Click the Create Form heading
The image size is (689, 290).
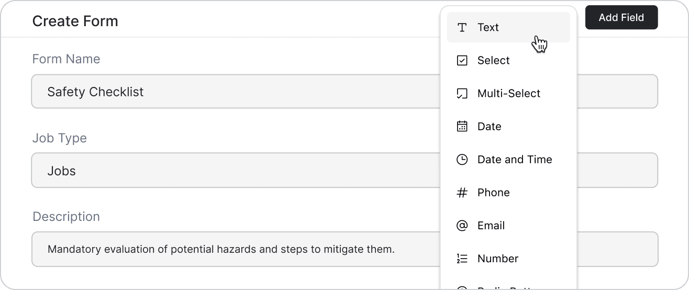[x=75, y=21]
